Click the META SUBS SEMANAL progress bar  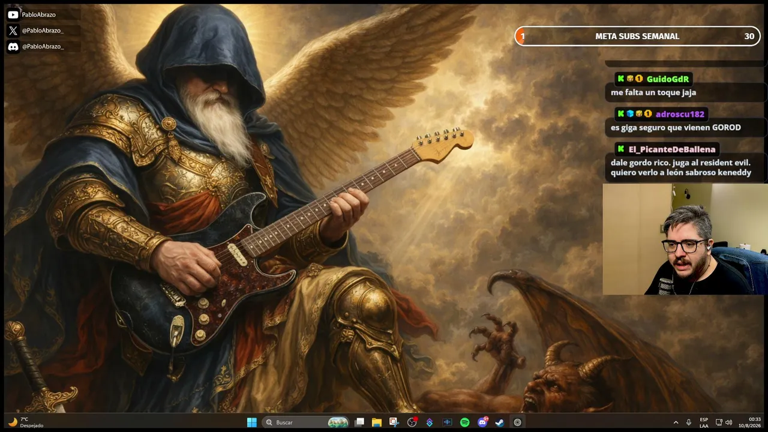pyautogui.click(x=637, y=36)
